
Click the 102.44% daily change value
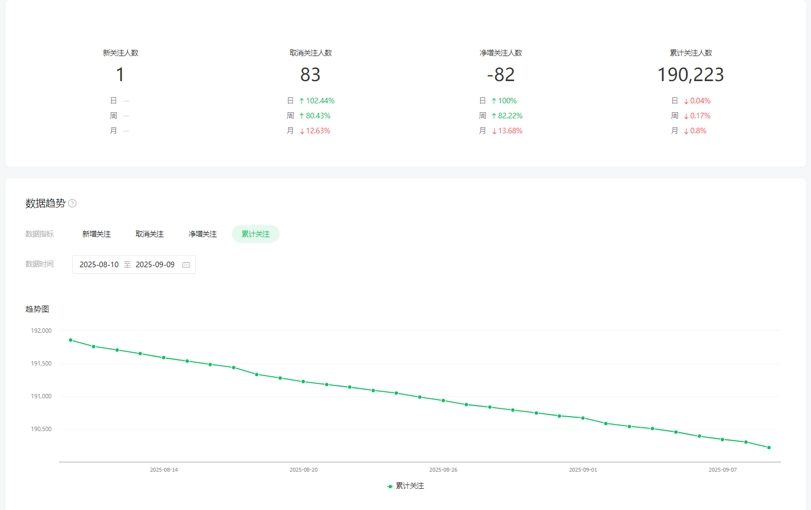pos(320,101)
